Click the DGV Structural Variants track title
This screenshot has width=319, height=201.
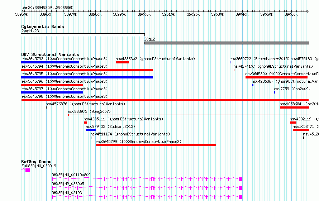(50, 54)
